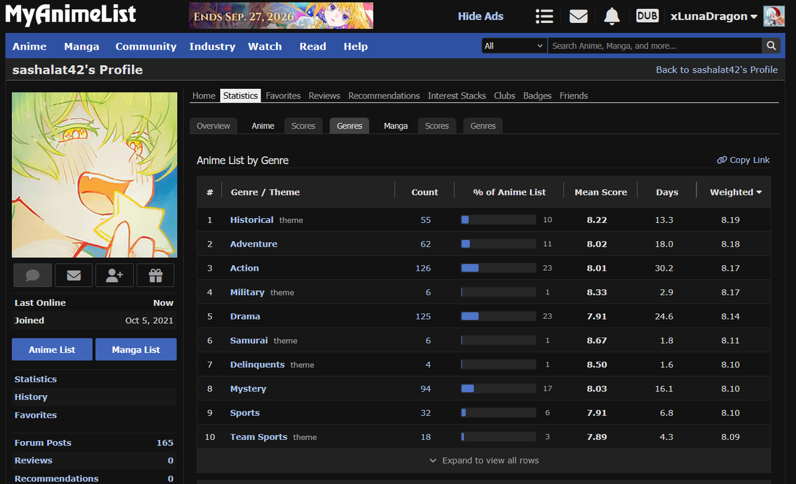The image size is (796, 484).
Task: Open the History sidebar link
Action: click(31, 397)
